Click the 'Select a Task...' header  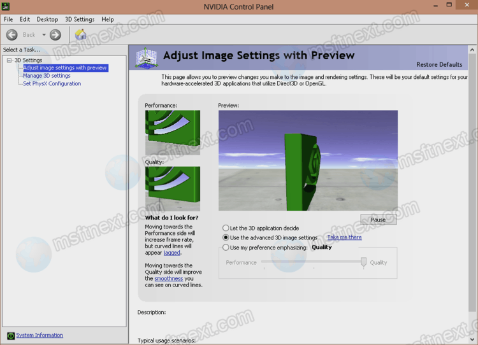point(22,50)
